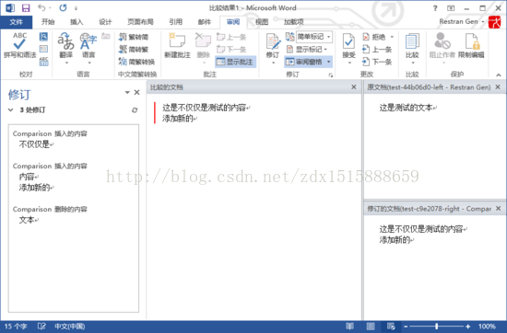Viewport: 507px width, 333px height.
Task: Open the Word help question mark
Action: pyautogui.click(x=435, y=8)
